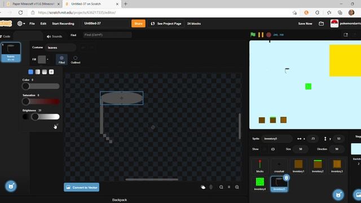361x203 pixels.
Task: Select the blocks sprite
Action: point(259,166)
